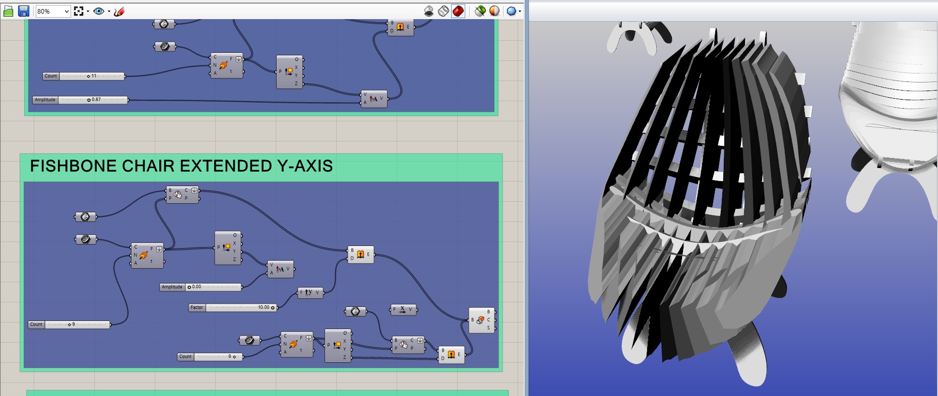Viewport: 938px width, 396px height.
Task: Select the Solid Difference component with B, C, S ports
Action: coord(481,320)
